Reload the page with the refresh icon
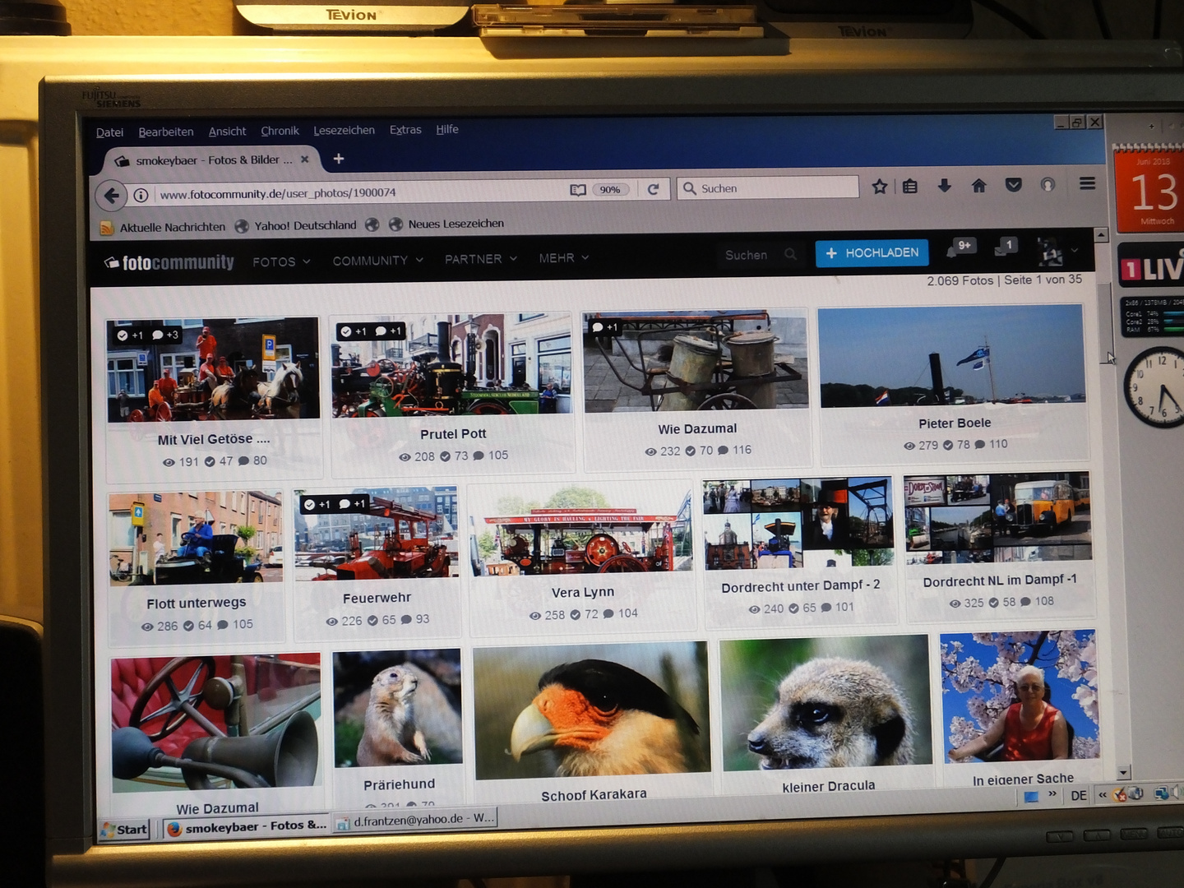1184x888 pixels. pos(653,189)
